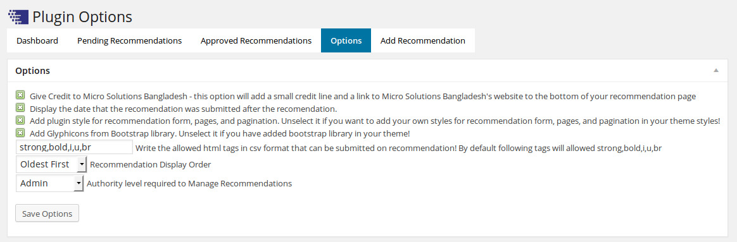Viewport: 737px width, 242px height.
Task: Open the Admin authority level dropdown
Action: (x=49, y=183)
